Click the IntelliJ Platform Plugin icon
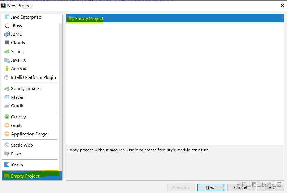The image size is (287, 193). (x=7, y=77)
